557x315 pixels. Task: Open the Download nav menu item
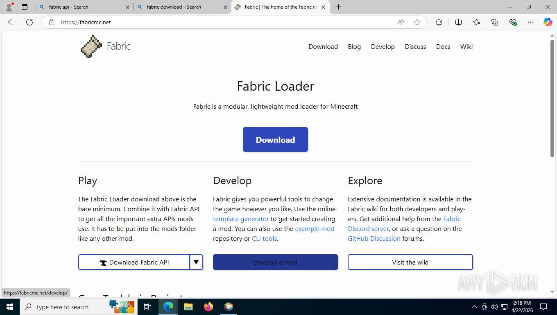click(323, 46)
